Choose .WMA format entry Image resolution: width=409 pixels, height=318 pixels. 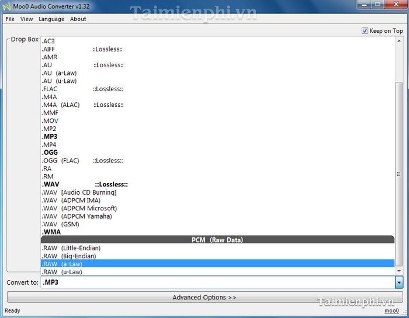(x=51, y=232)
